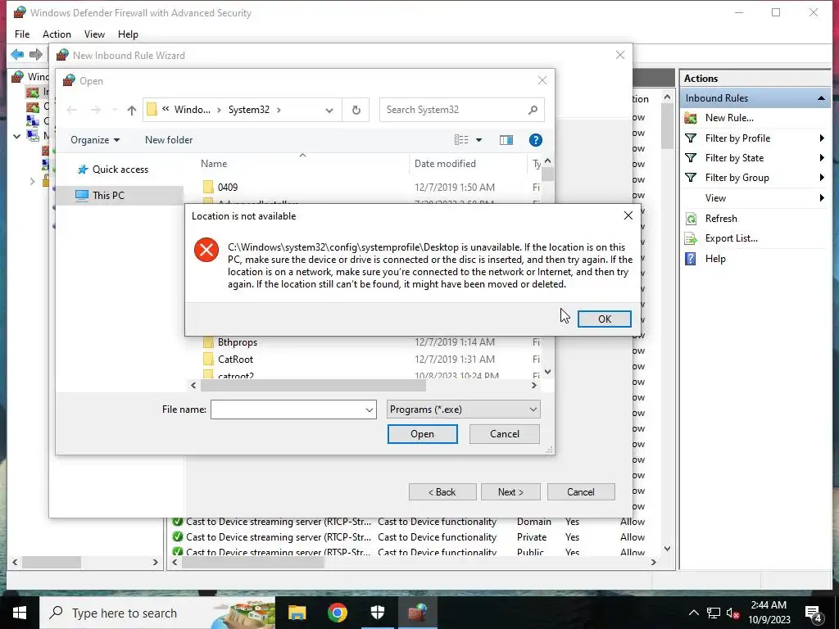The width and height of the screenshot is (839, 629).
Task: Click the refresh icon beside the address bar
Action: 356,111
